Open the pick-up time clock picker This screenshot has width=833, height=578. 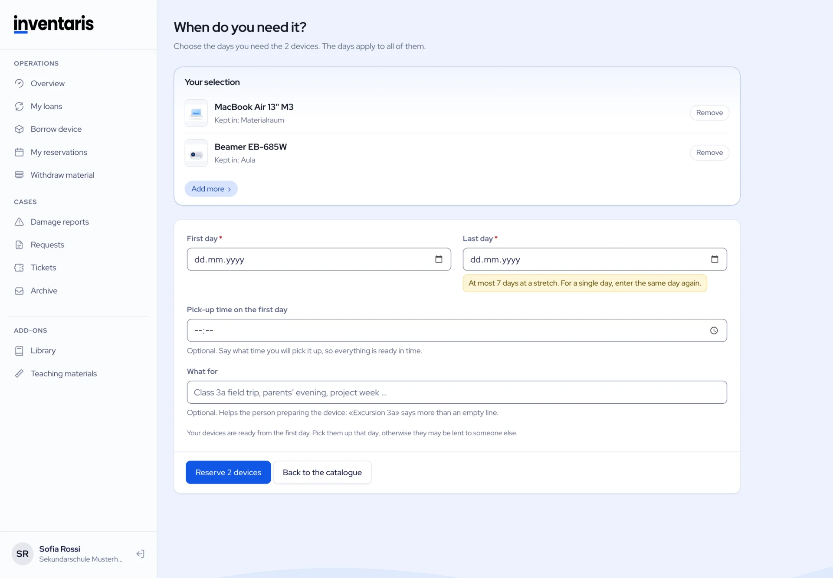point(714,330)
